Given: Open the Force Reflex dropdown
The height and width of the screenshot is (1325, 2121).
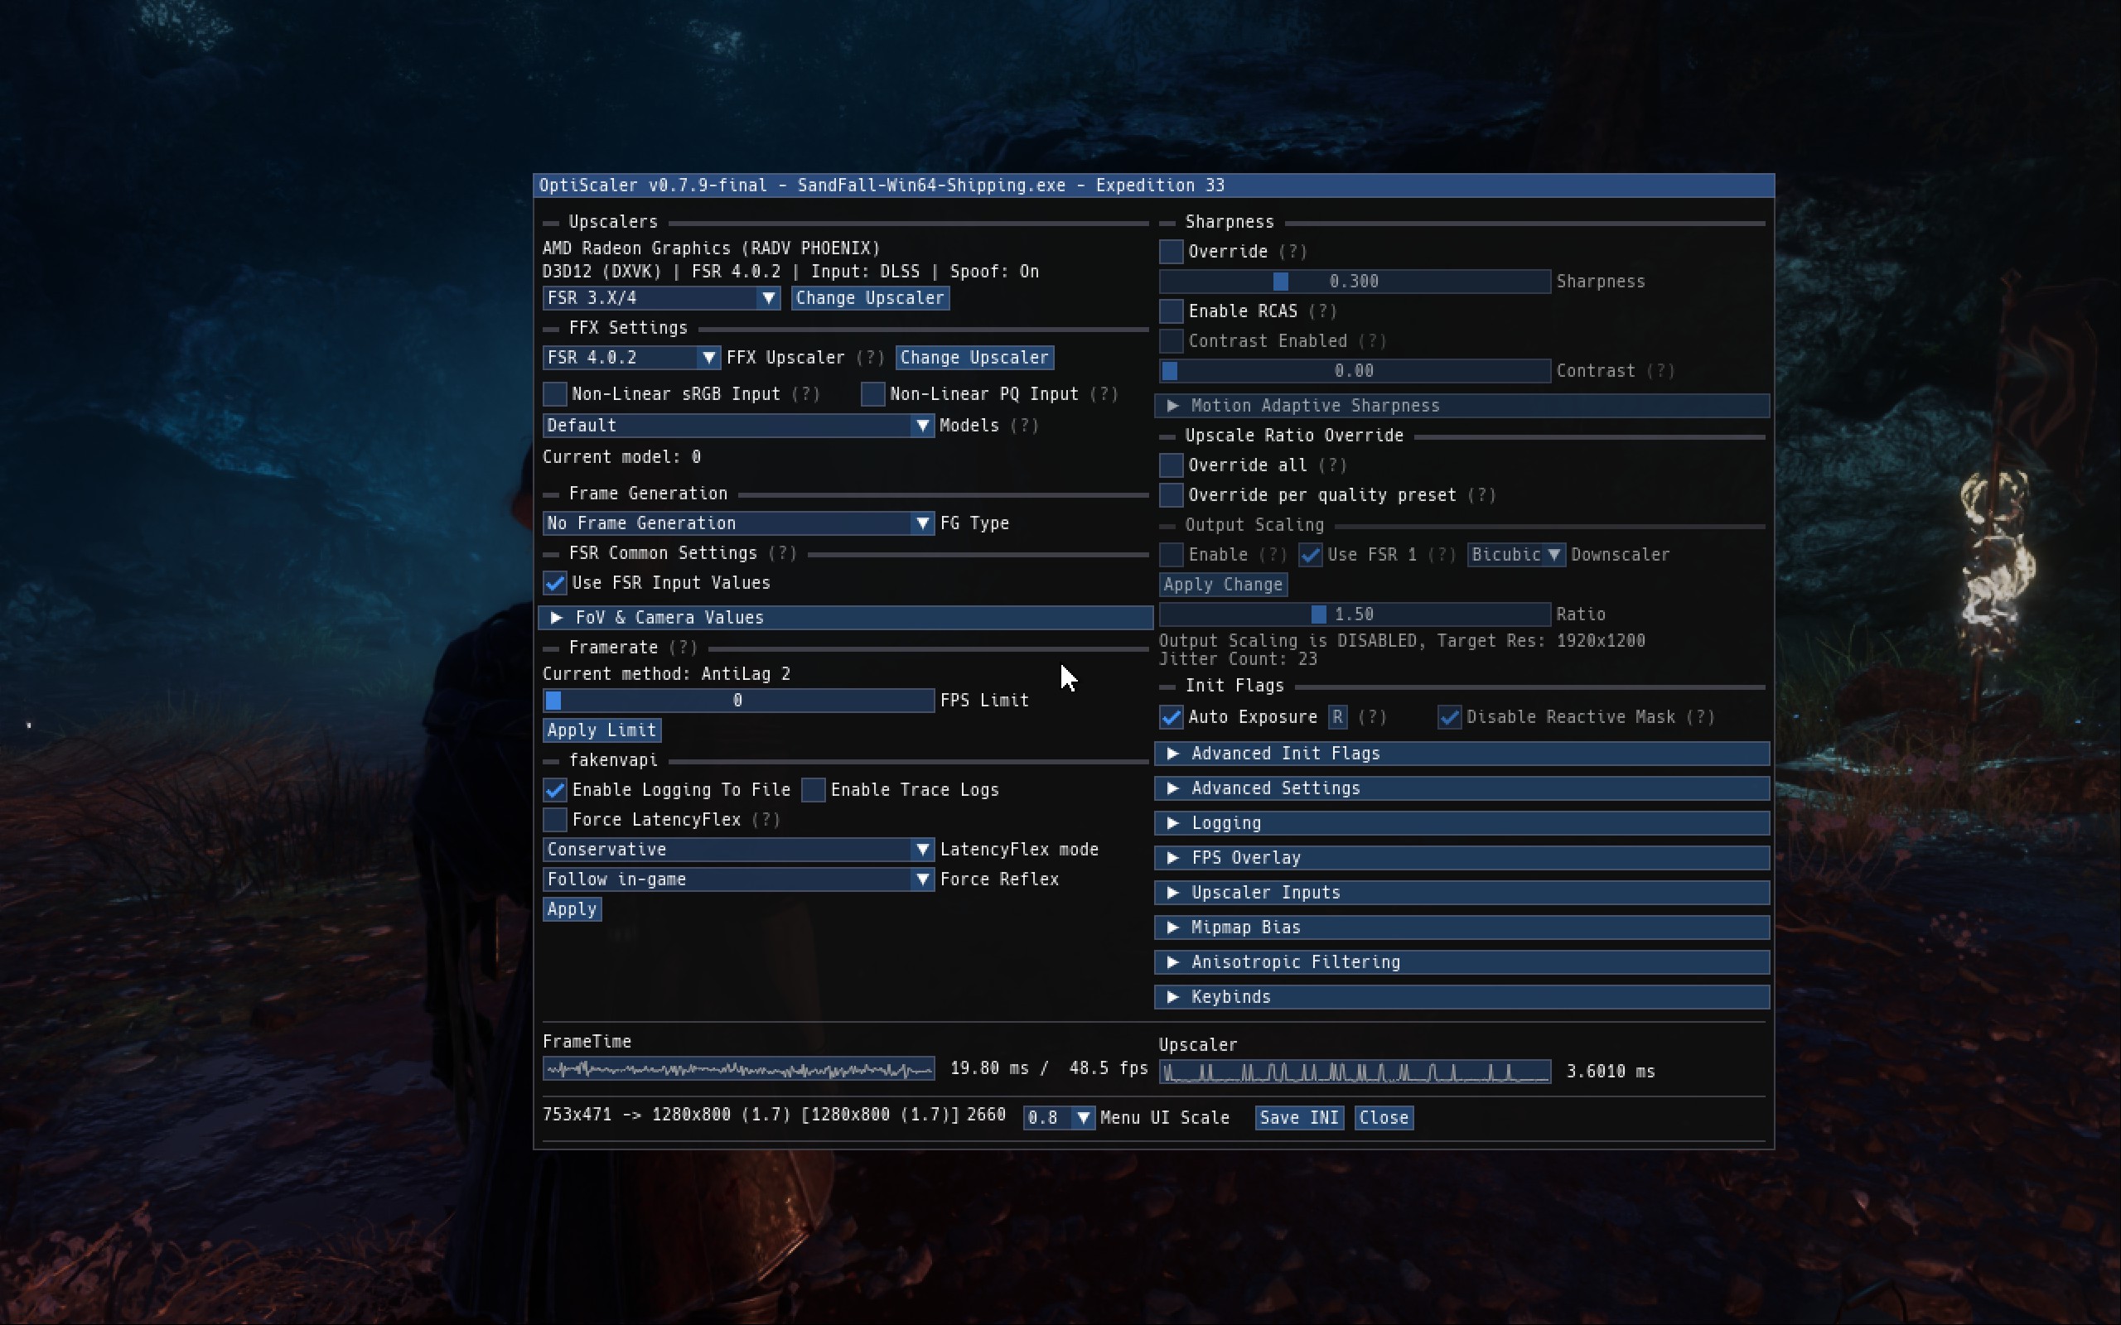Looking at the screenshot, I should click(x=738, y=879).
